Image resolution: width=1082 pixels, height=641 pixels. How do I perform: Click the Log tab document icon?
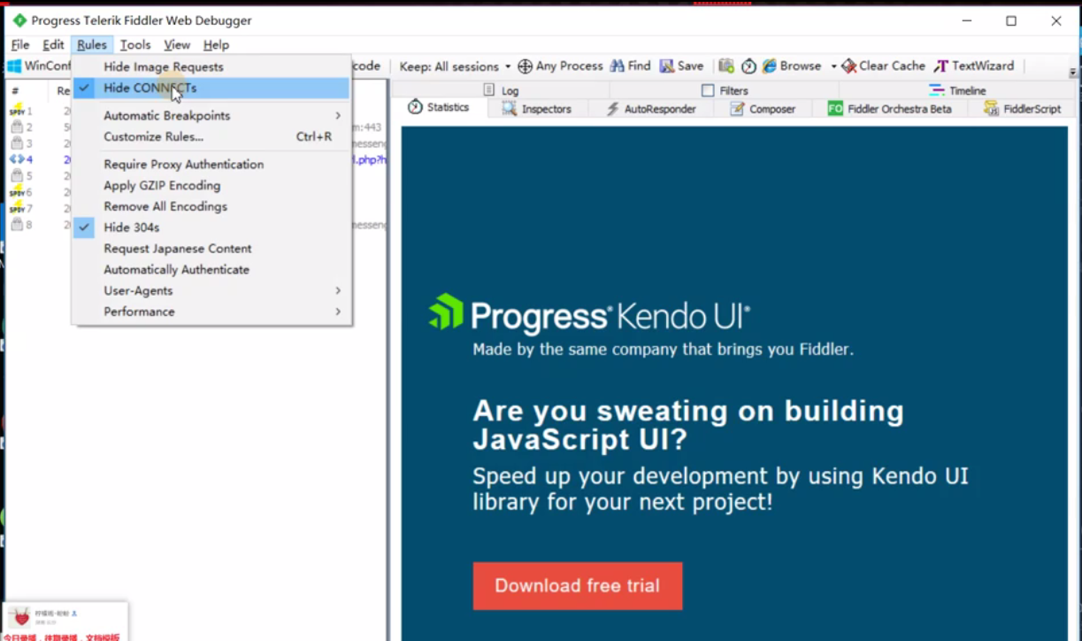click(x=489, y=90)
